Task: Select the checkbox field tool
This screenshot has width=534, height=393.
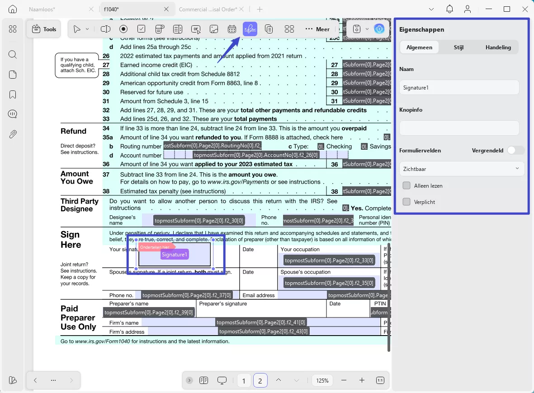Action: tap(142, 29)
